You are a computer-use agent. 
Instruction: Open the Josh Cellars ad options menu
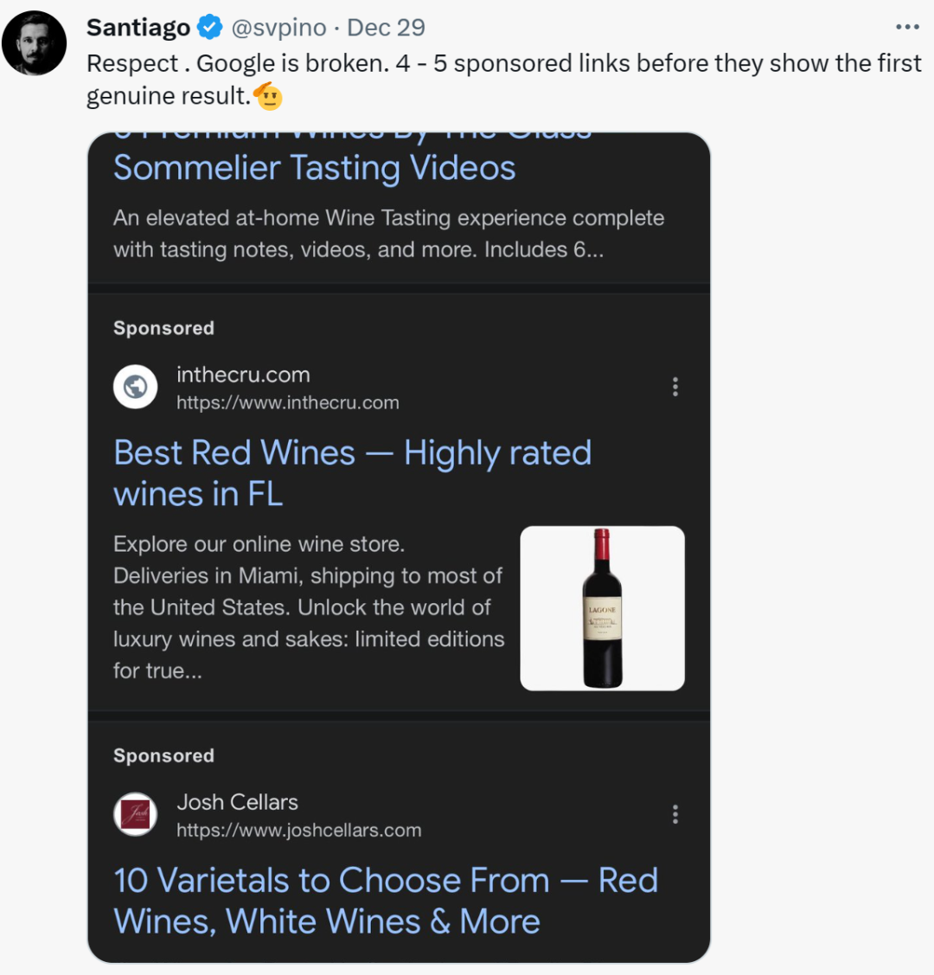pos(675,814)
